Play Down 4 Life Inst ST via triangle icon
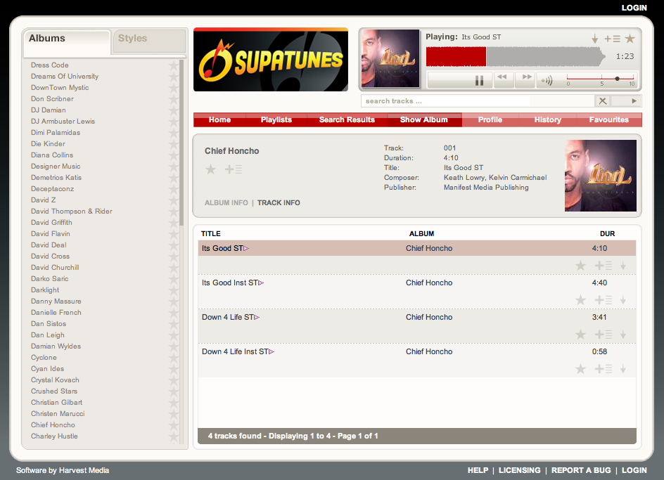This screenshot has height=480, width=664. pyautogui.click(x=272, y=352)
